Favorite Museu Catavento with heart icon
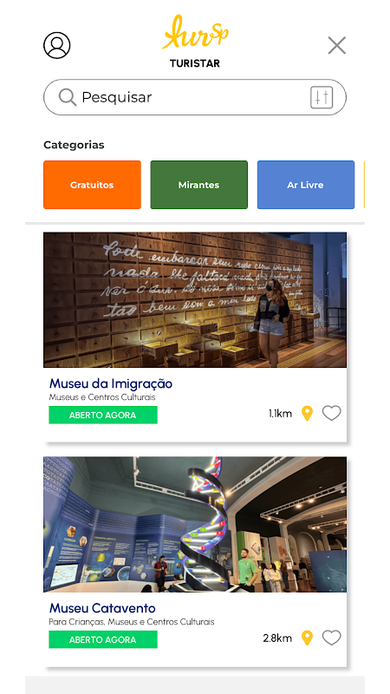 click(332, 638)
